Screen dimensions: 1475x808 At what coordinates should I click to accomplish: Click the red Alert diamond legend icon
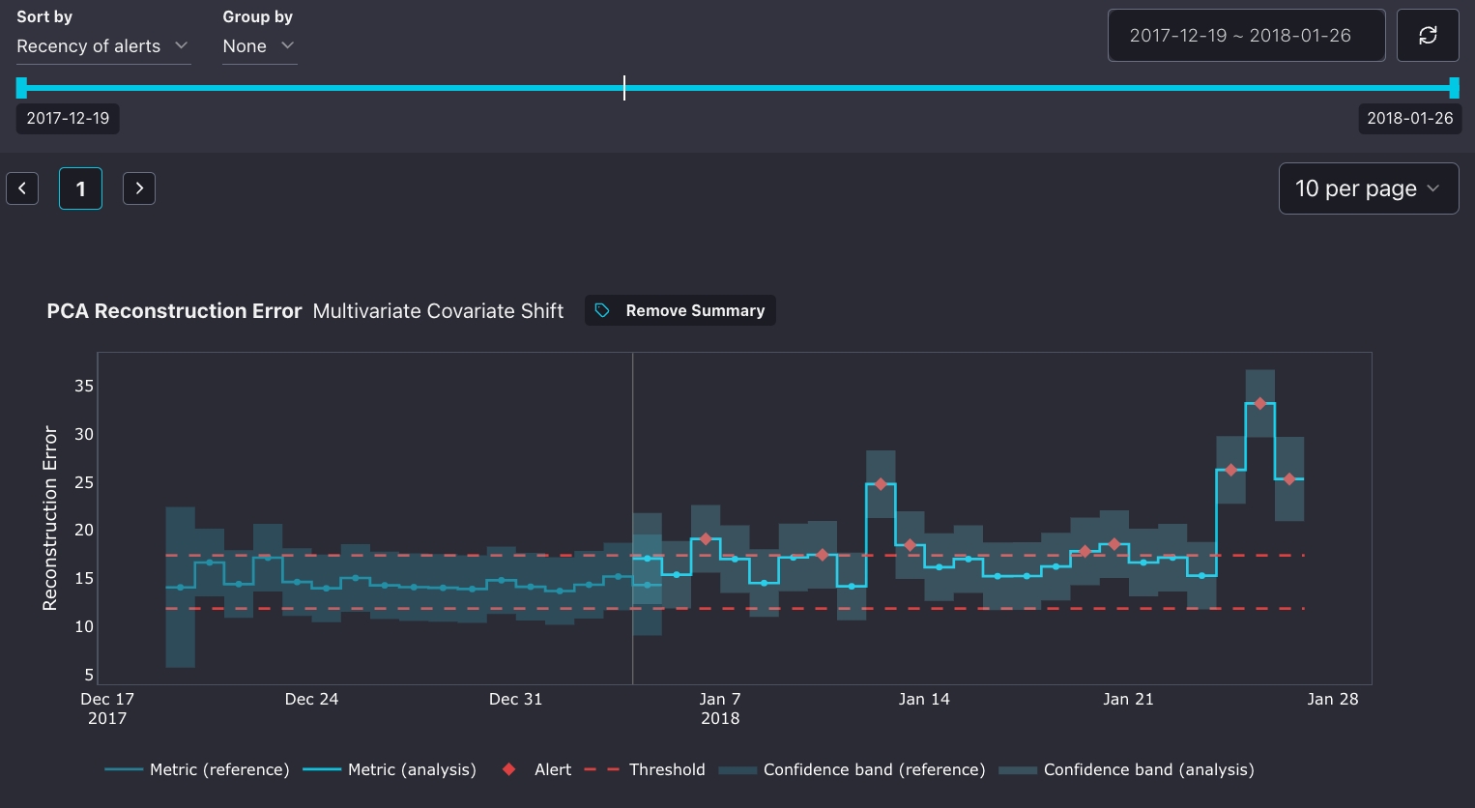point(509,769)
